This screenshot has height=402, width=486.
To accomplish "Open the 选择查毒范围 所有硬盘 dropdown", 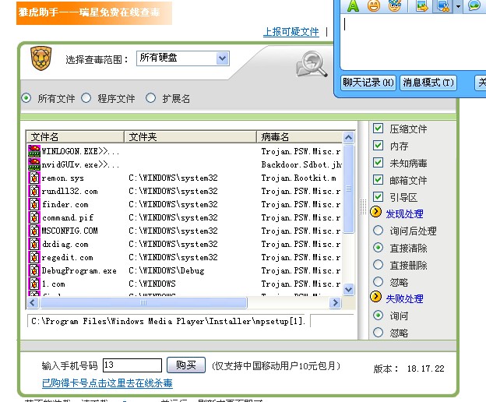I will (x=183, y=58).
